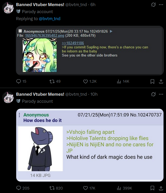Open more options menu on second tweet
Screen dimensions: 166x193
[x=161, y=94]
